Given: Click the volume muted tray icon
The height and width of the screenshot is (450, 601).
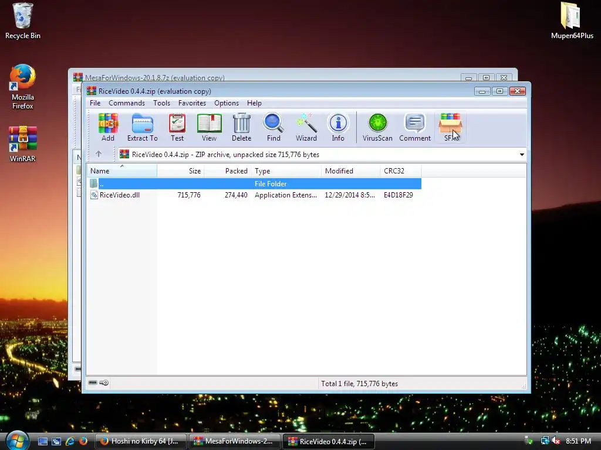Looking at the screenshot, I should pyautogui.click(x=556, y=441).
